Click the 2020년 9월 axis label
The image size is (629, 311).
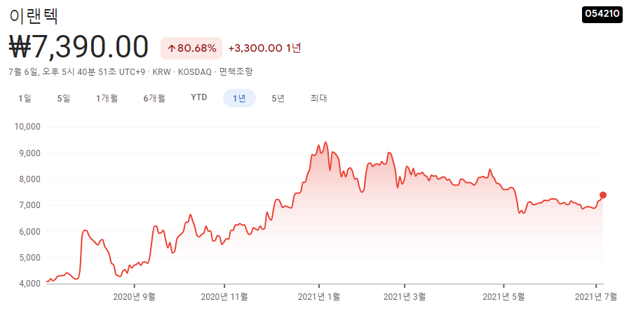tap(134, 297)
